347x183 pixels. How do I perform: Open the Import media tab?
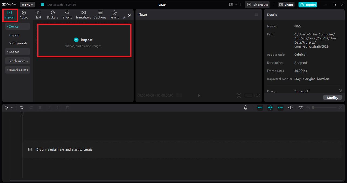[x=9, y=15]
